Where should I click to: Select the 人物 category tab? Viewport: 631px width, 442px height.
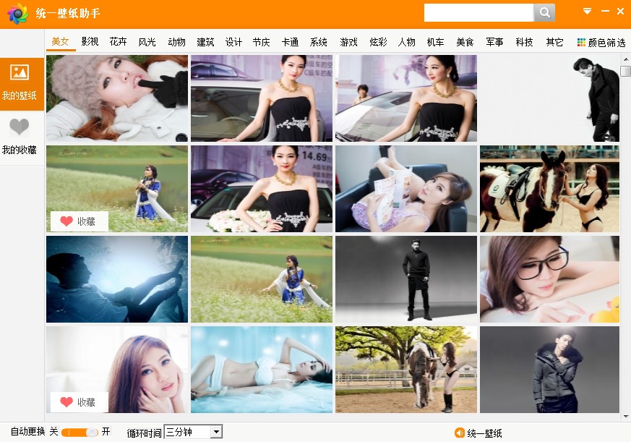pos(406,42)
